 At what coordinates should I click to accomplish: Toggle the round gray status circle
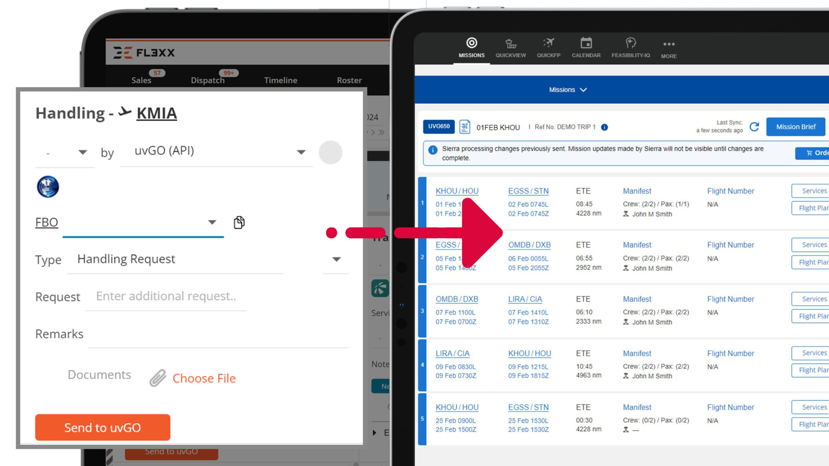[x=330, y=152]
